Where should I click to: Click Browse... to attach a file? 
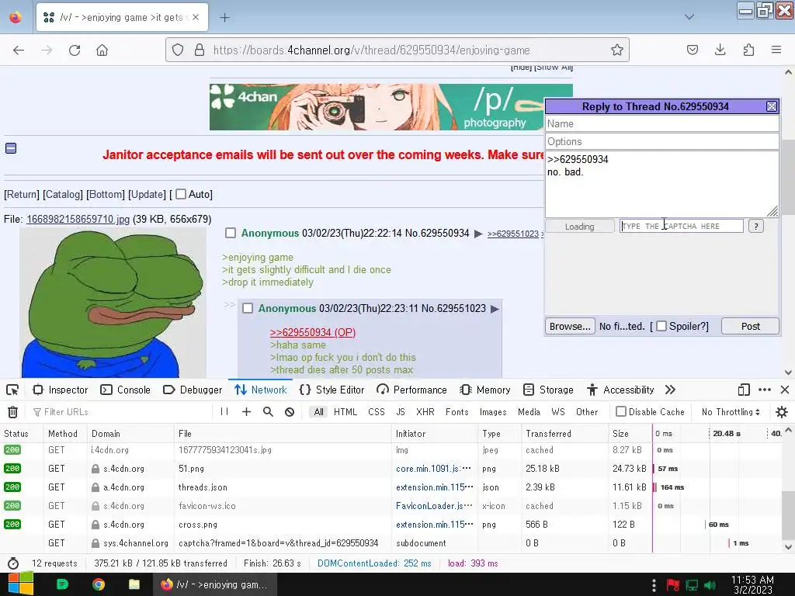click(x=570, y=326)
